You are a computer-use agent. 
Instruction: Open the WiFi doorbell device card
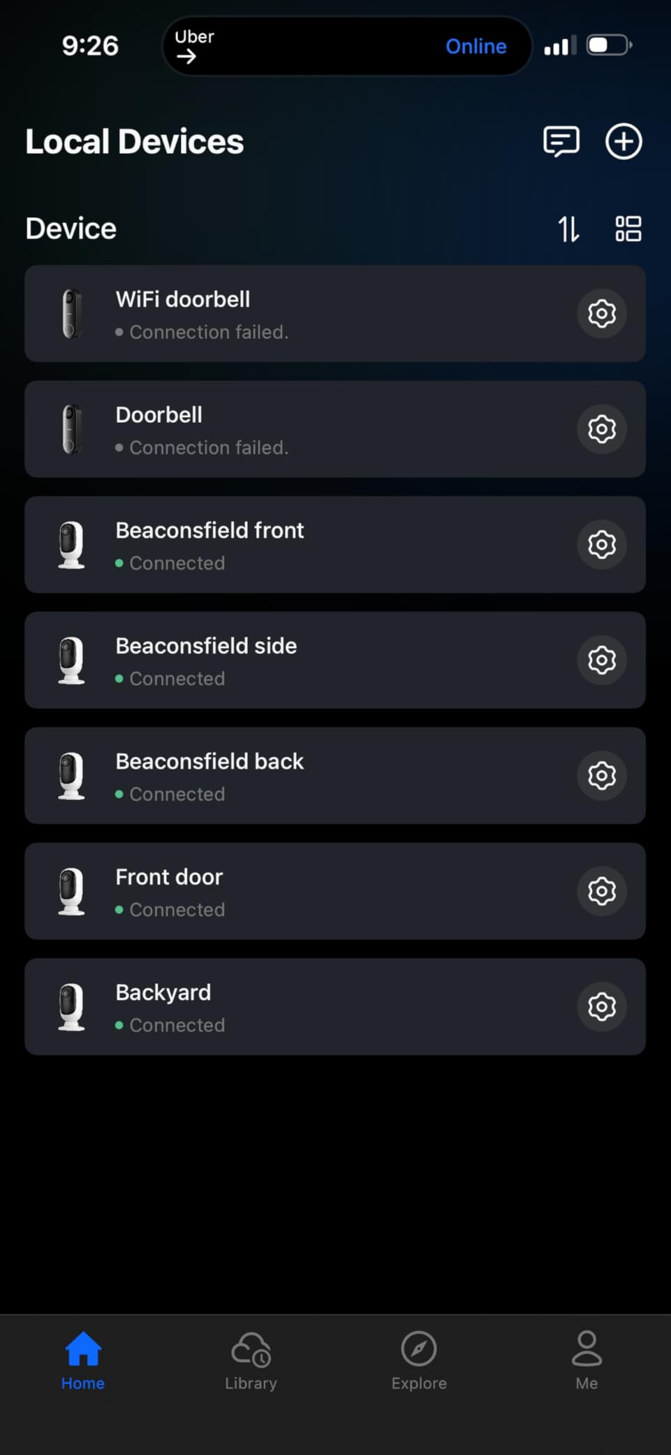[x=335, y=314]
